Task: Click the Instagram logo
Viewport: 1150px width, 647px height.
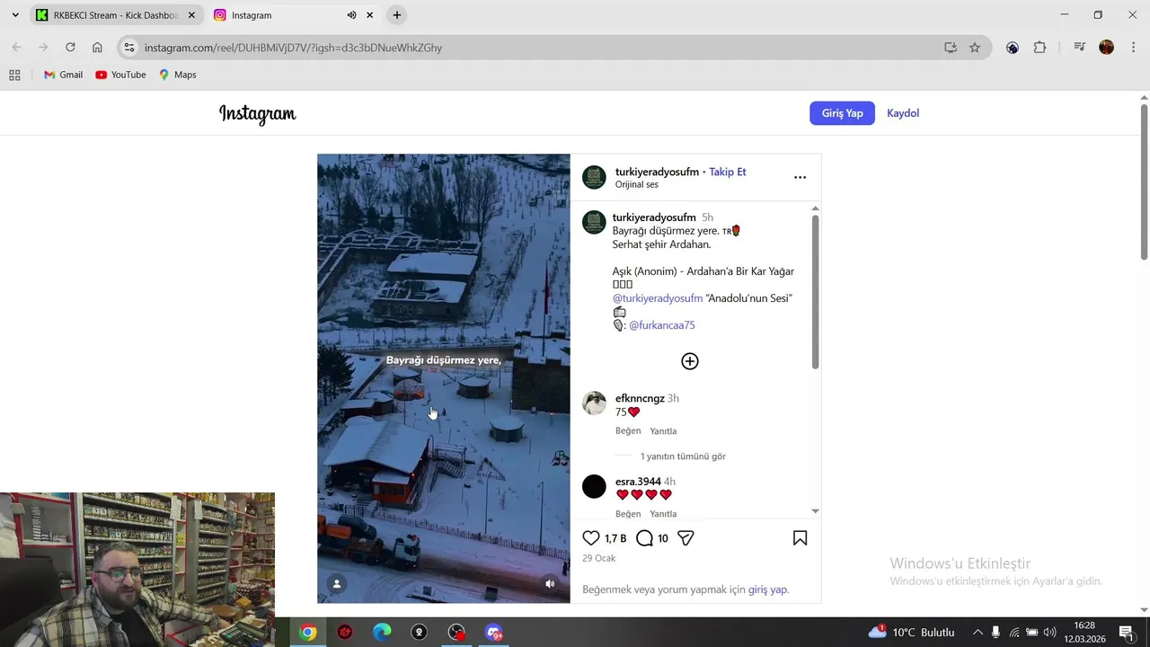Action: (257, 113)
